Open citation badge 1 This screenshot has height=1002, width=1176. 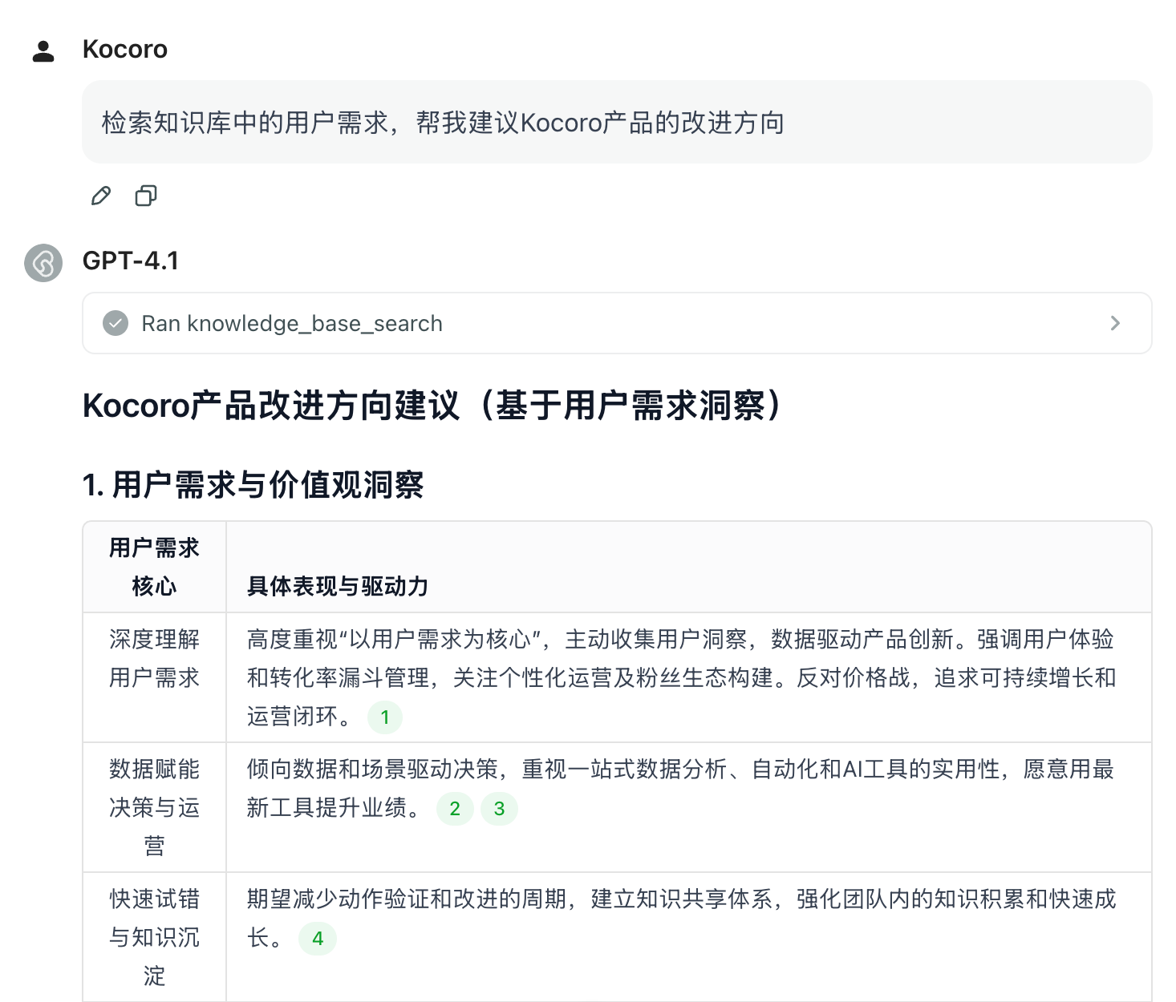[x=385, y=717]
